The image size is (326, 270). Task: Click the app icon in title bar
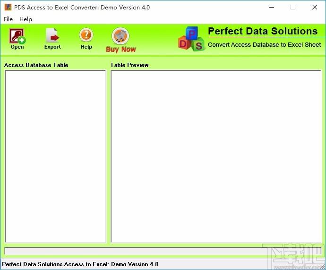pos(8,7)
